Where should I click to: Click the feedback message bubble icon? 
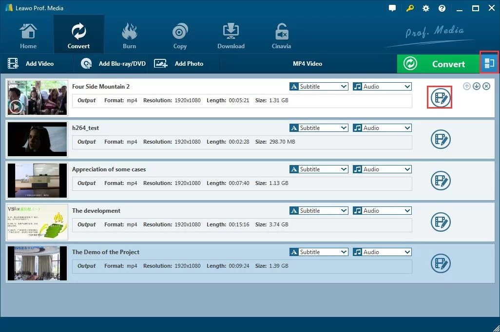[x=392, y=8]
